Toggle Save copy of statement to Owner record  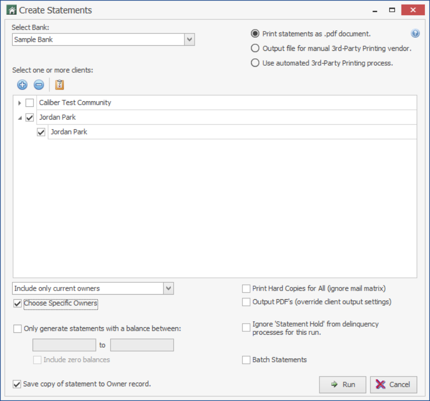click(17, 384)
